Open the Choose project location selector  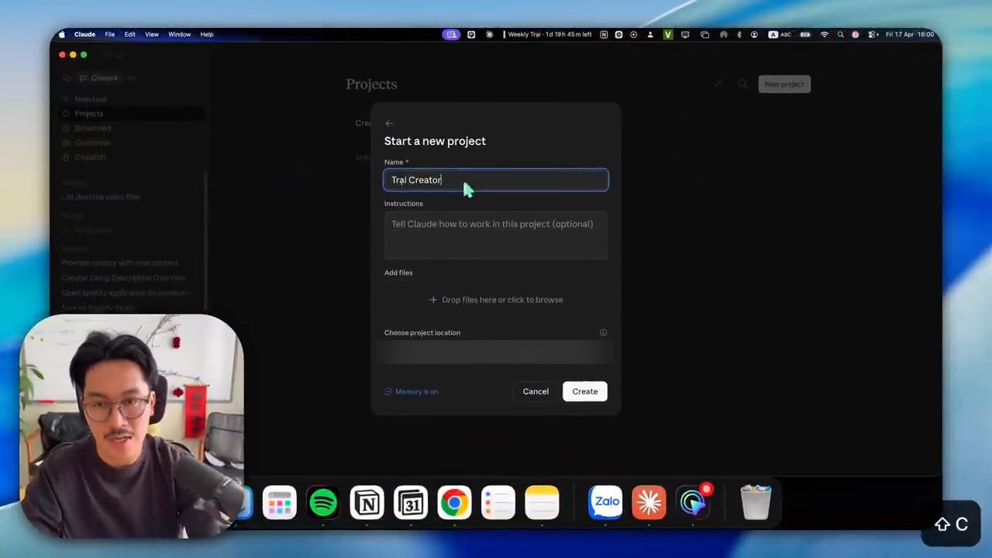pyautogui.click(x=496, y=353)
